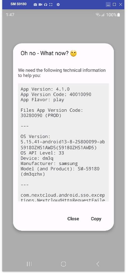Toggle audio with the headphones icon
The height and width of the screenshot is (273, 129).
(x=46, y=5)
